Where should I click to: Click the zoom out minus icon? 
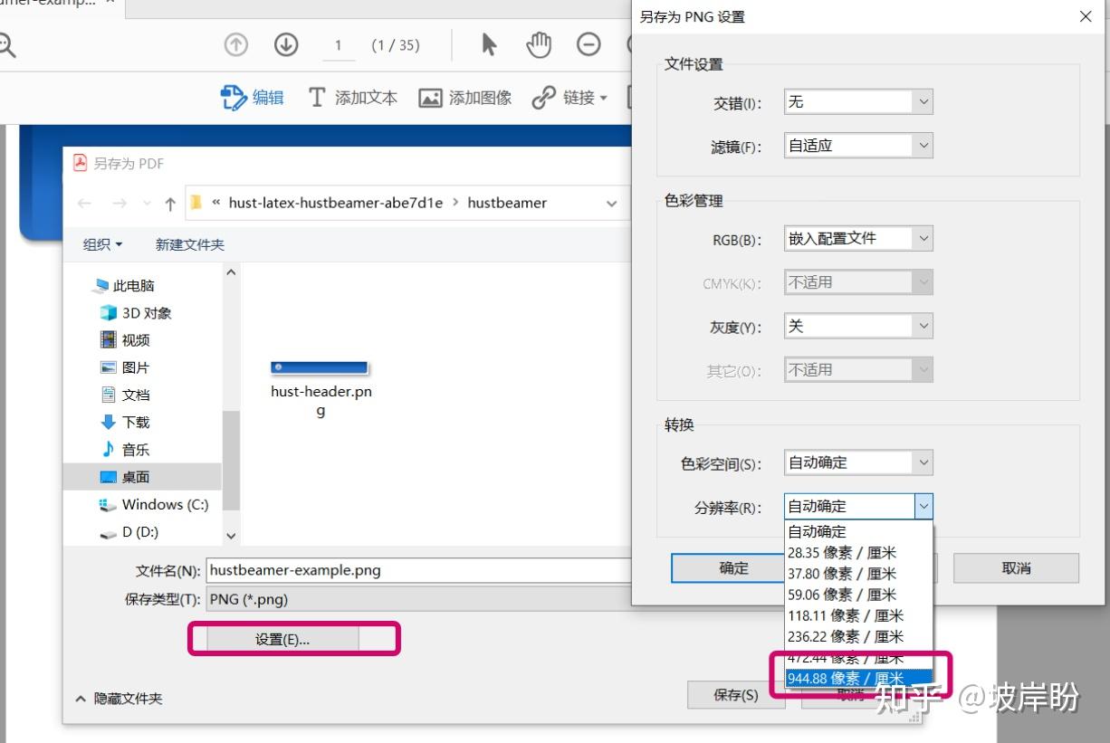(x=589, y=43)
